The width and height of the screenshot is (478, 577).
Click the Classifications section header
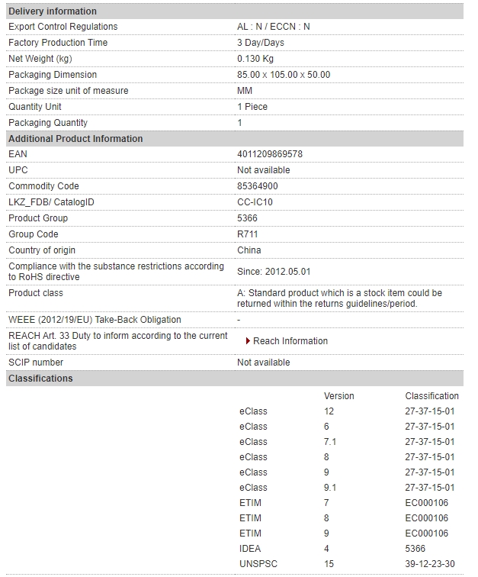235,379
